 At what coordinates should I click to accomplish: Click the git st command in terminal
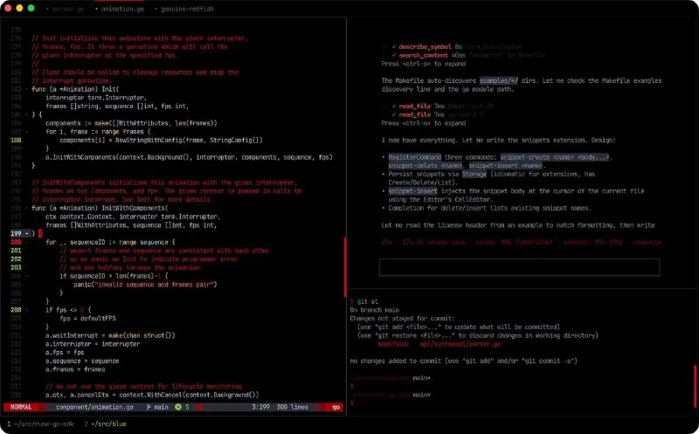point(367,301)
